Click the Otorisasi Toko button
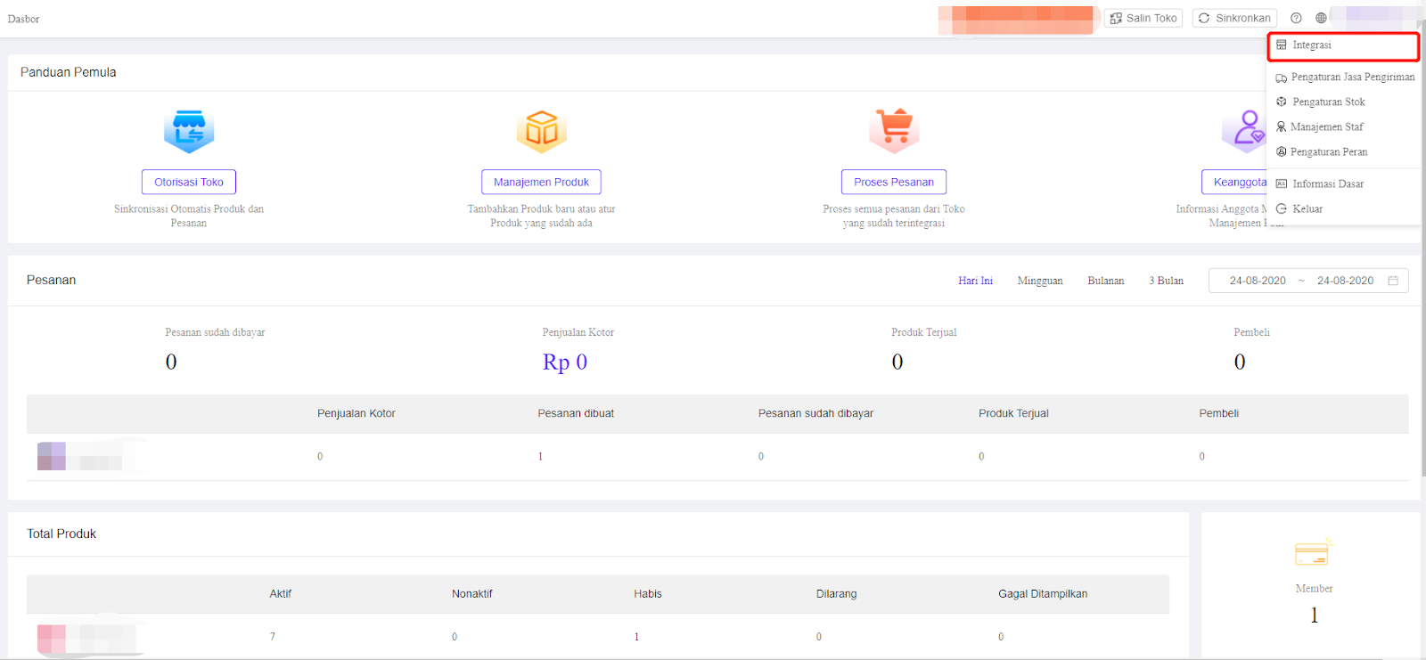 point(189,182)
